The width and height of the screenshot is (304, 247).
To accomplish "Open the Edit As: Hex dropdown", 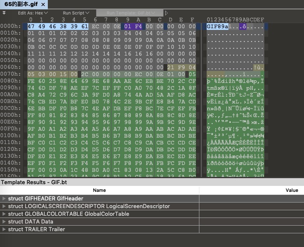I will coord(33,13).
